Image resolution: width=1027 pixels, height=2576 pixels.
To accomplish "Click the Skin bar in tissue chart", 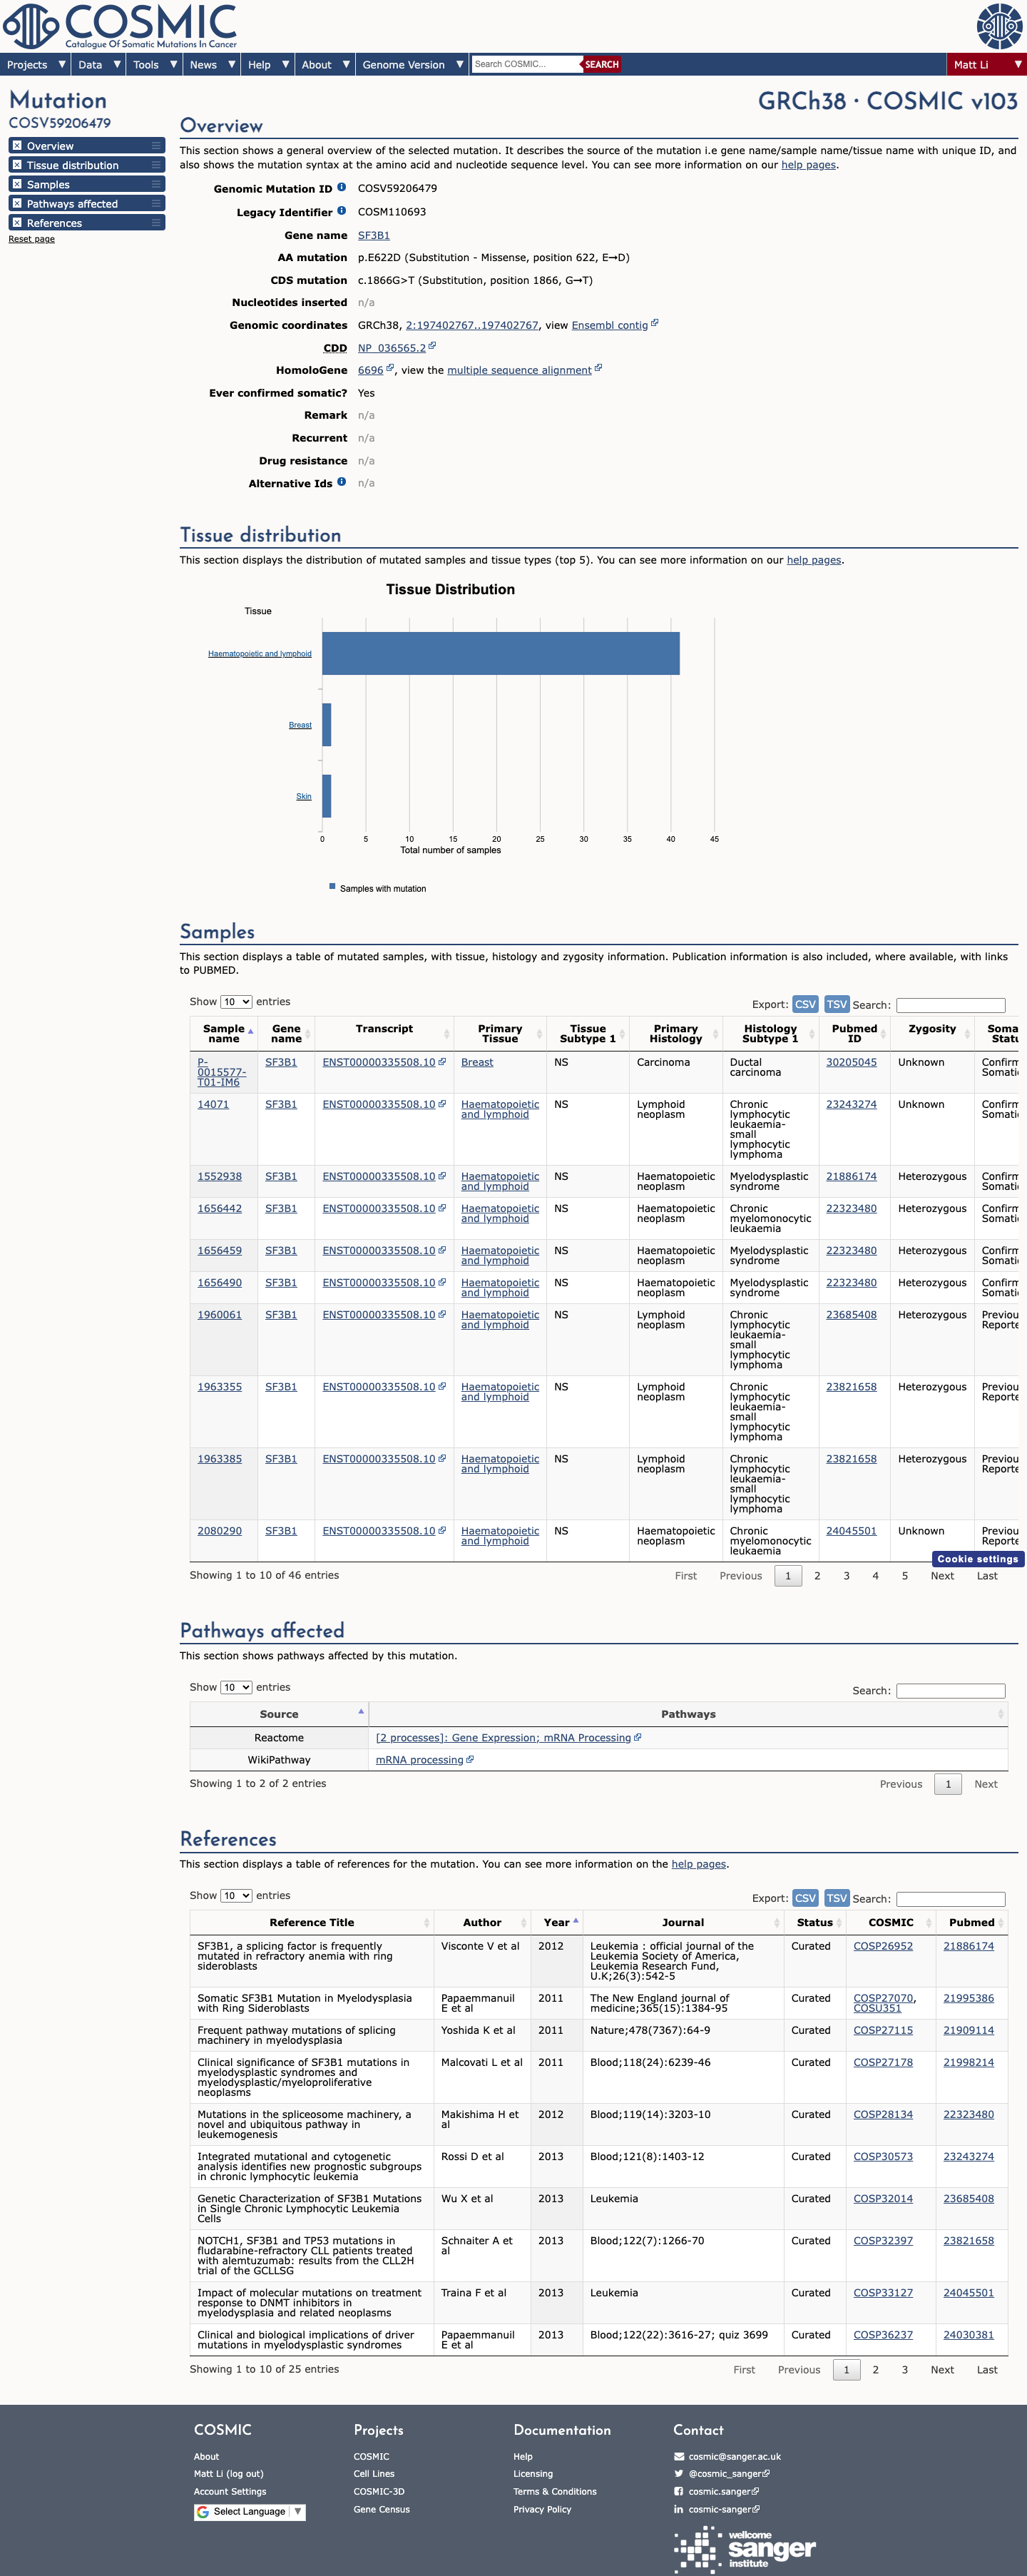I will tap(326, 796).
